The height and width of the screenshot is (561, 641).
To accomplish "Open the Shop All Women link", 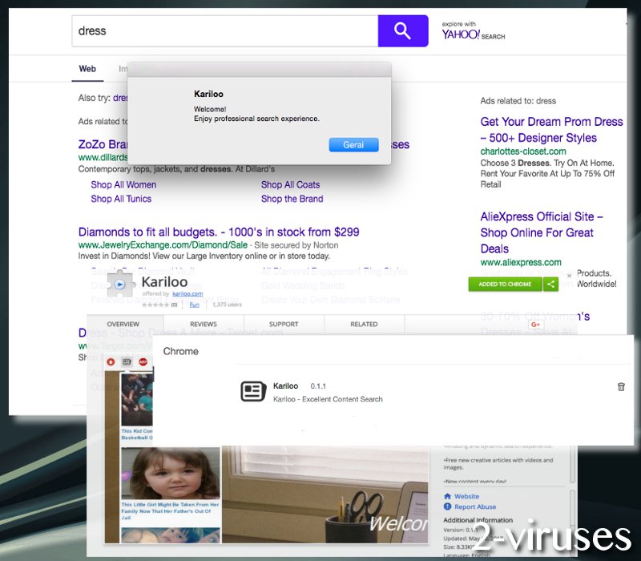I will coord(123,184).
